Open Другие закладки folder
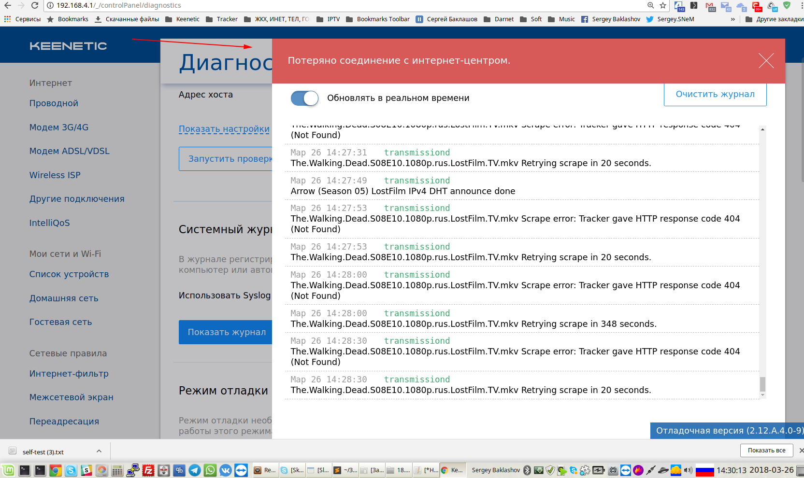The image size is (804, 478). point(775,19)
